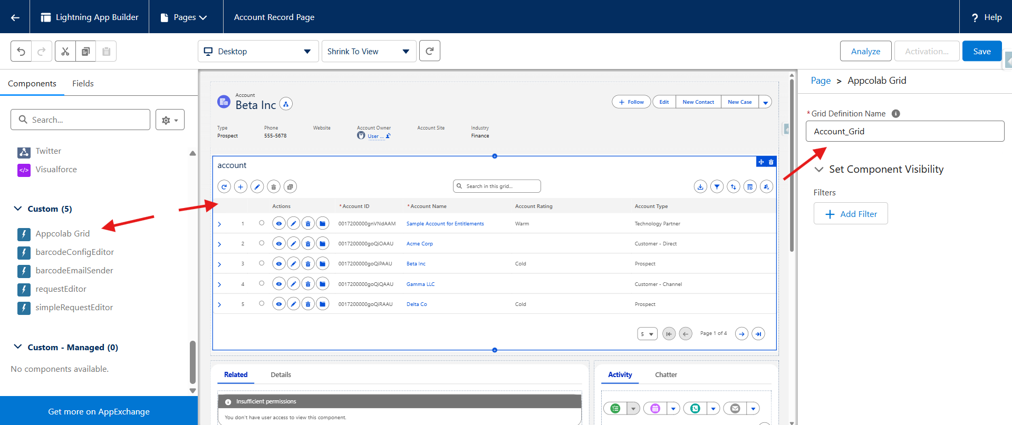
Task: Select radio button for Acme Corp row
Action: (262, 243)
